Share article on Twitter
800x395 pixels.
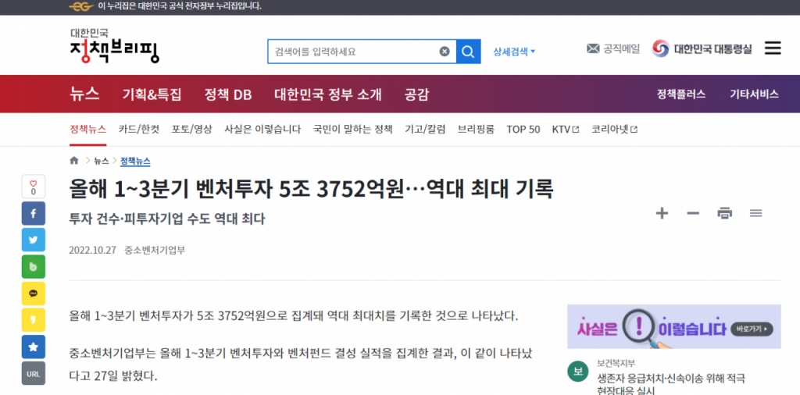pos(33,240)
